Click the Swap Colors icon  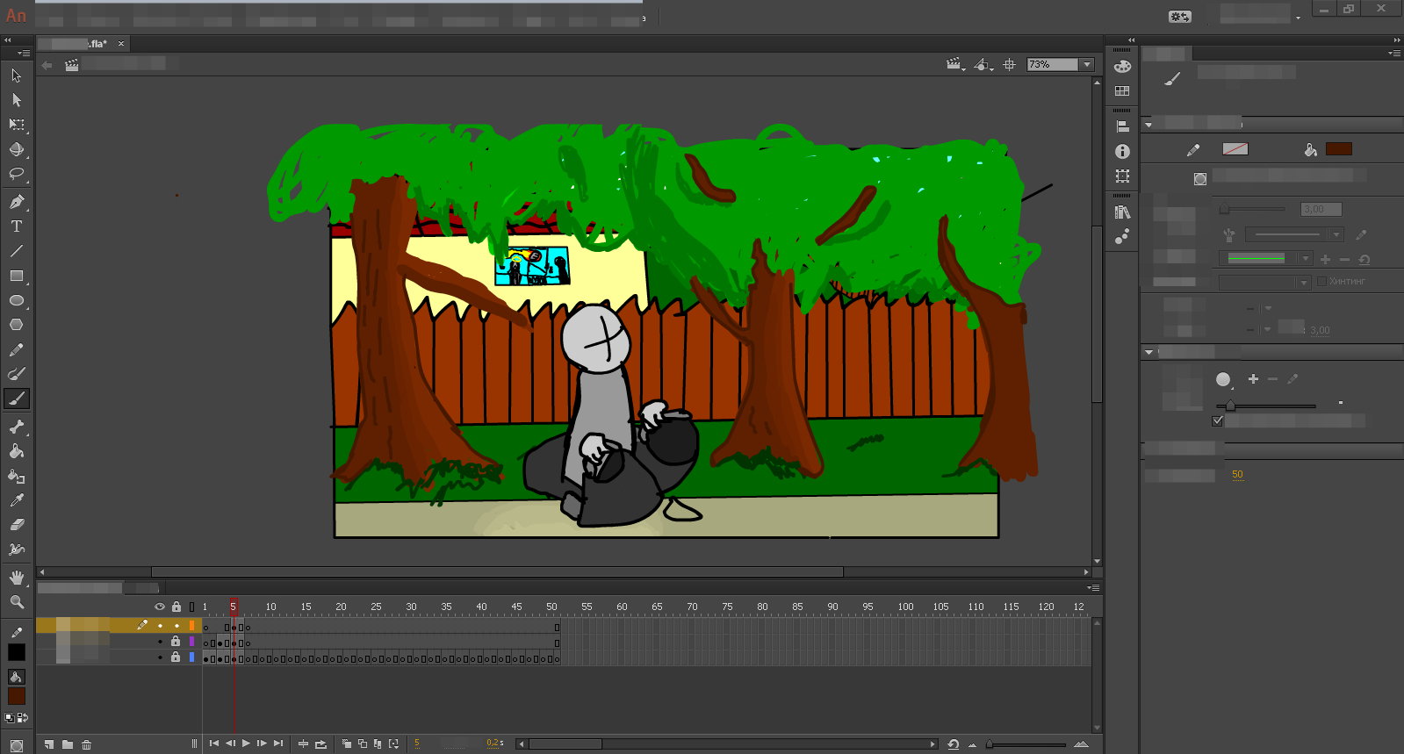[x=22, y=718]
